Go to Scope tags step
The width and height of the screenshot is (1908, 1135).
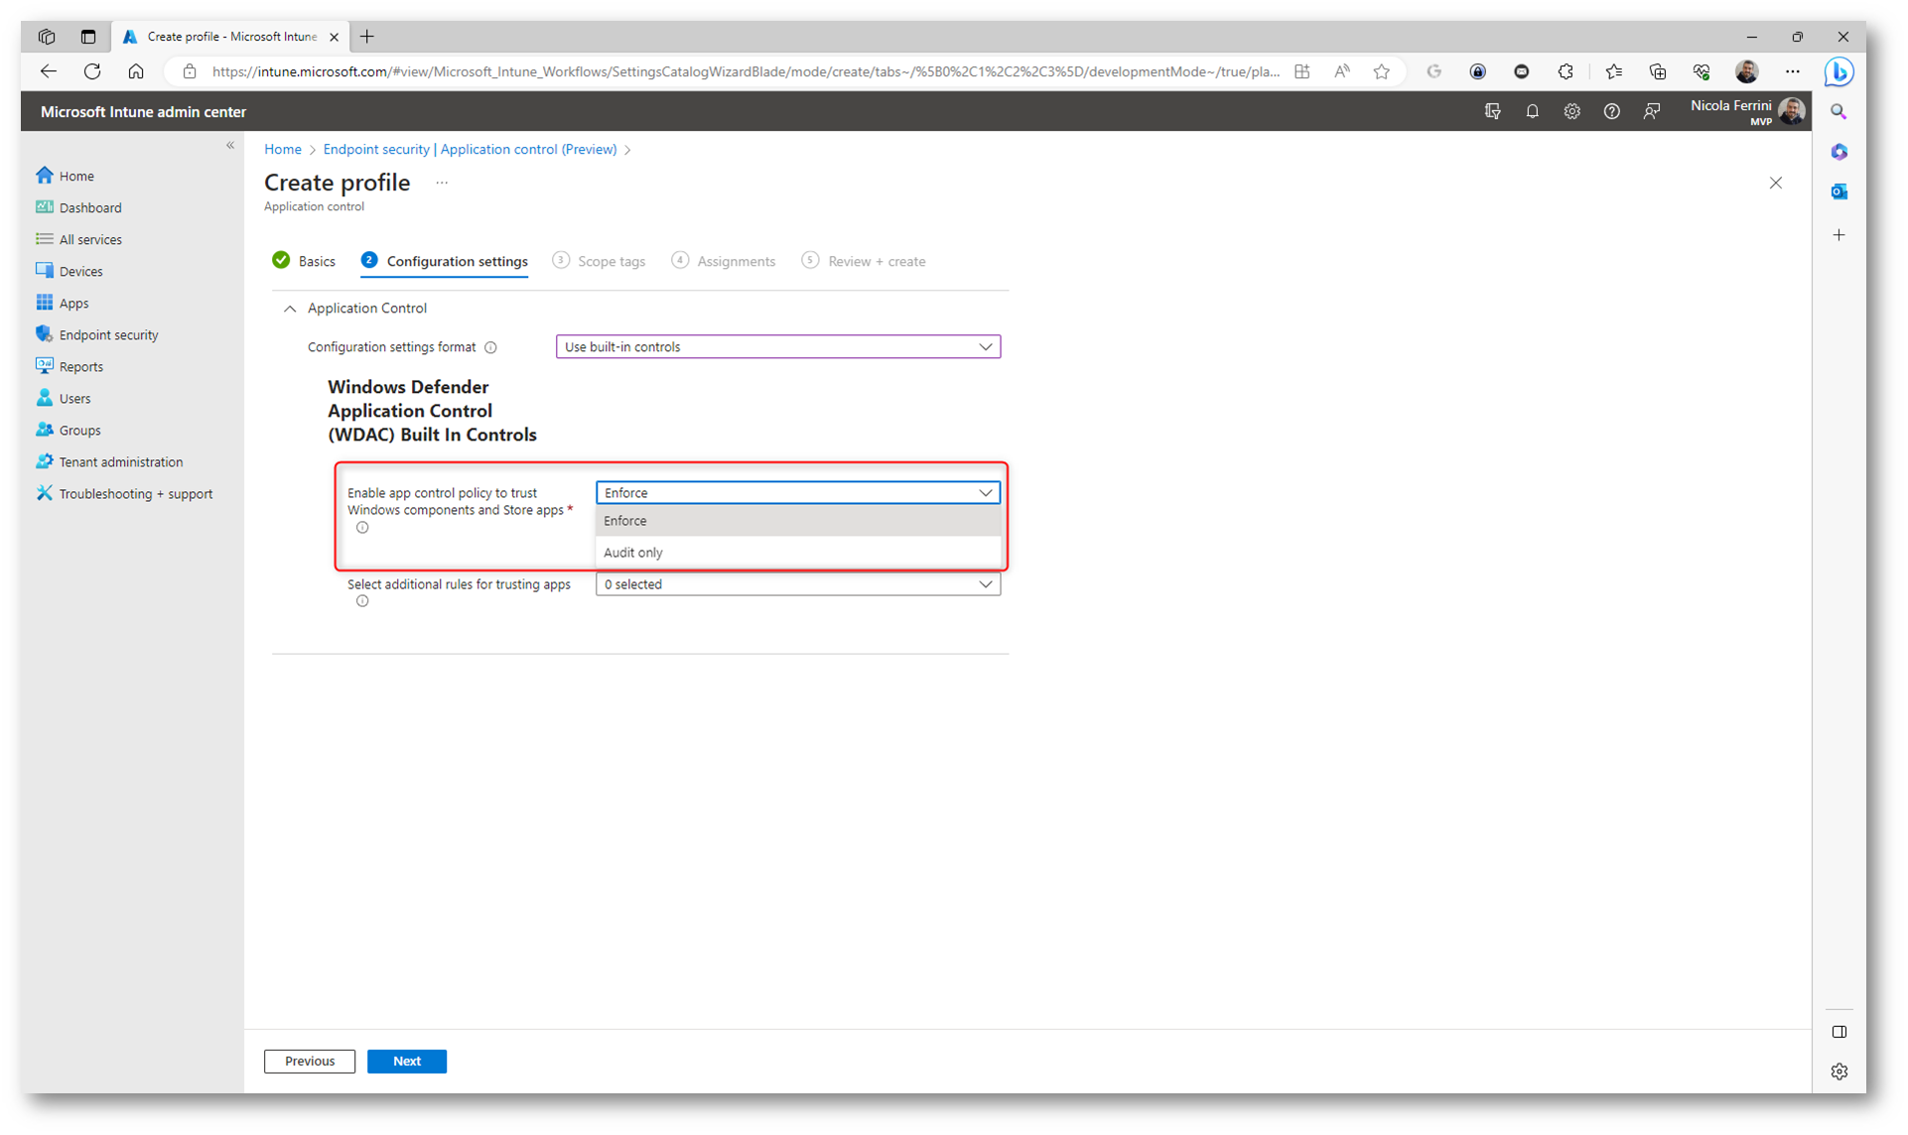click(x=599, y=261)
